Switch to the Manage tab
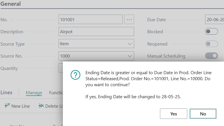The height and width of the screenshot is (126, 224). [x=34, y=92]
